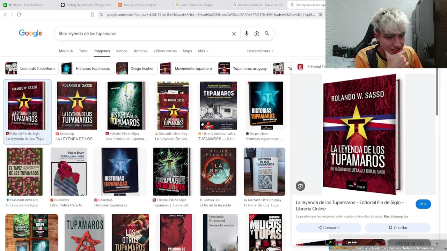Click the large La Leyenda de los Tupamaros preview image

(x=362, y=134)
